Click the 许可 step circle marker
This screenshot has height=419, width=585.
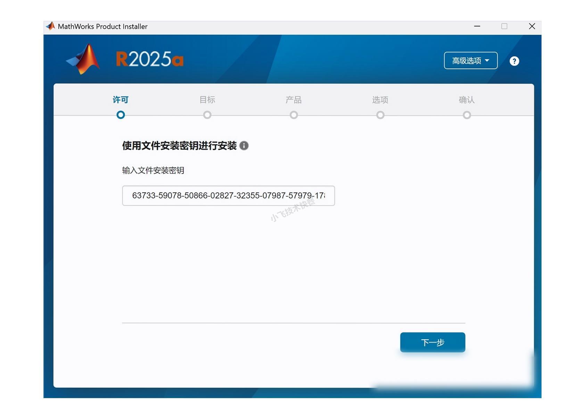click(121, 115)
